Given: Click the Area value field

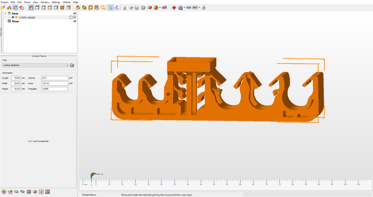Looking at the screenshot, I should (x=54, y=83).
